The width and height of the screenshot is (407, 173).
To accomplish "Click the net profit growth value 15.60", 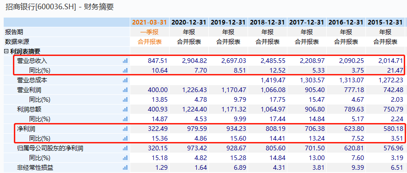I will (238, 138).
